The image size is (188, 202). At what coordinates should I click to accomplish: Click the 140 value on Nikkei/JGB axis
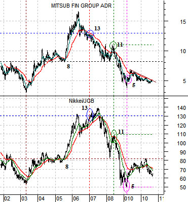181,108
